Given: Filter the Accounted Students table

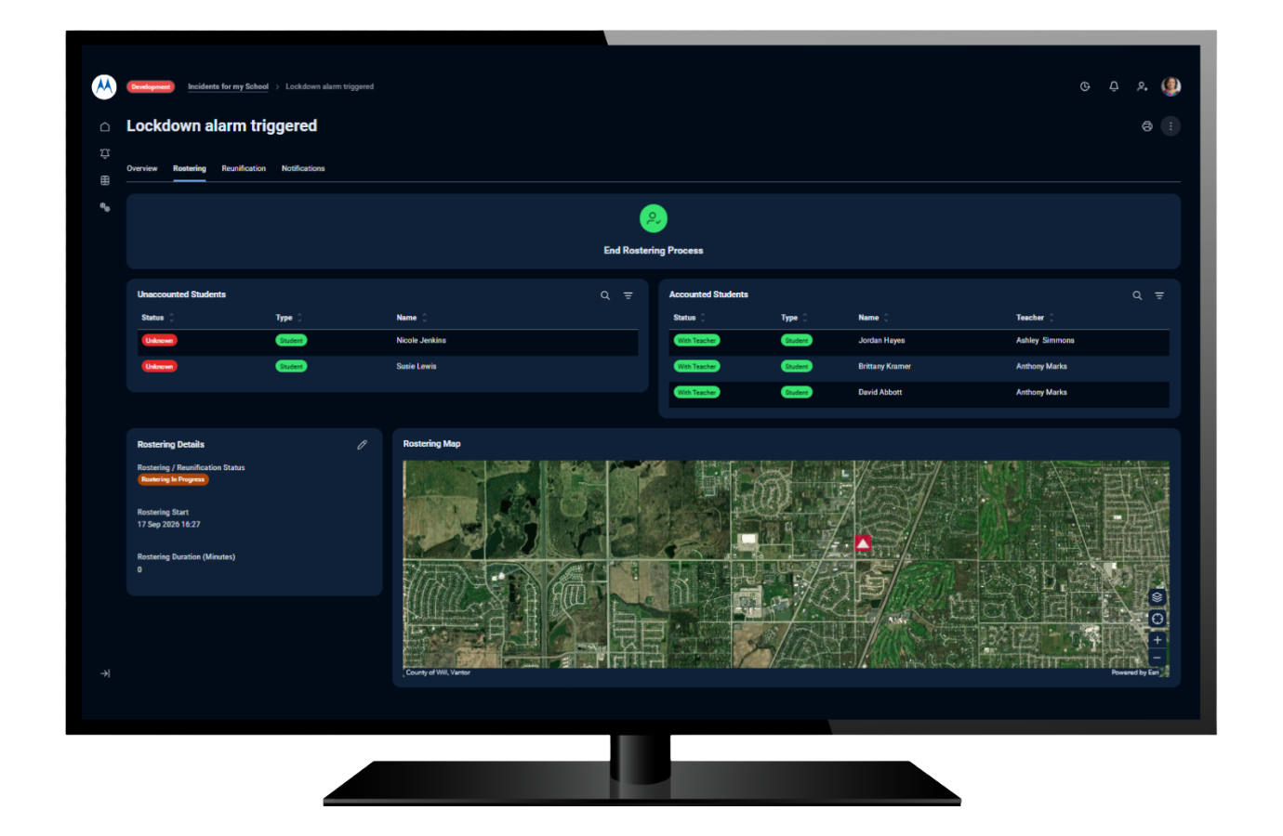Looking at the screenshot, I should (x=1159, y=295).
